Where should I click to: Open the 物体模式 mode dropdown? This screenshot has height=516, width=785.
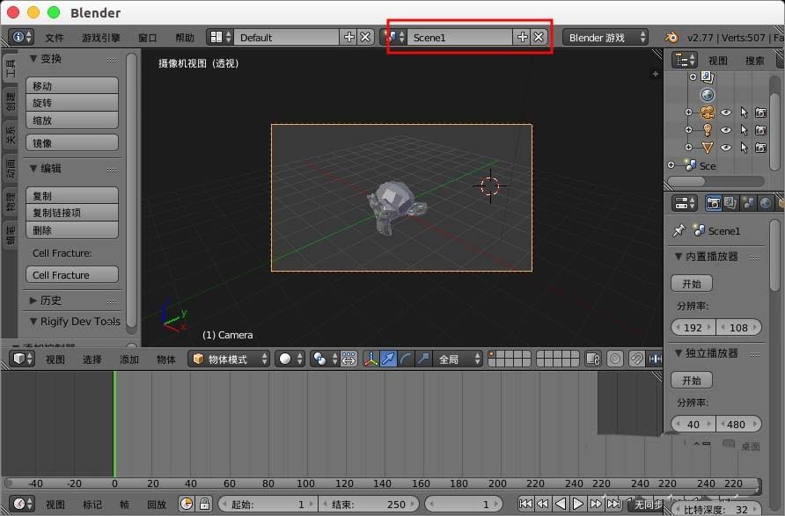pyautogui.click(x=230, y=359)
